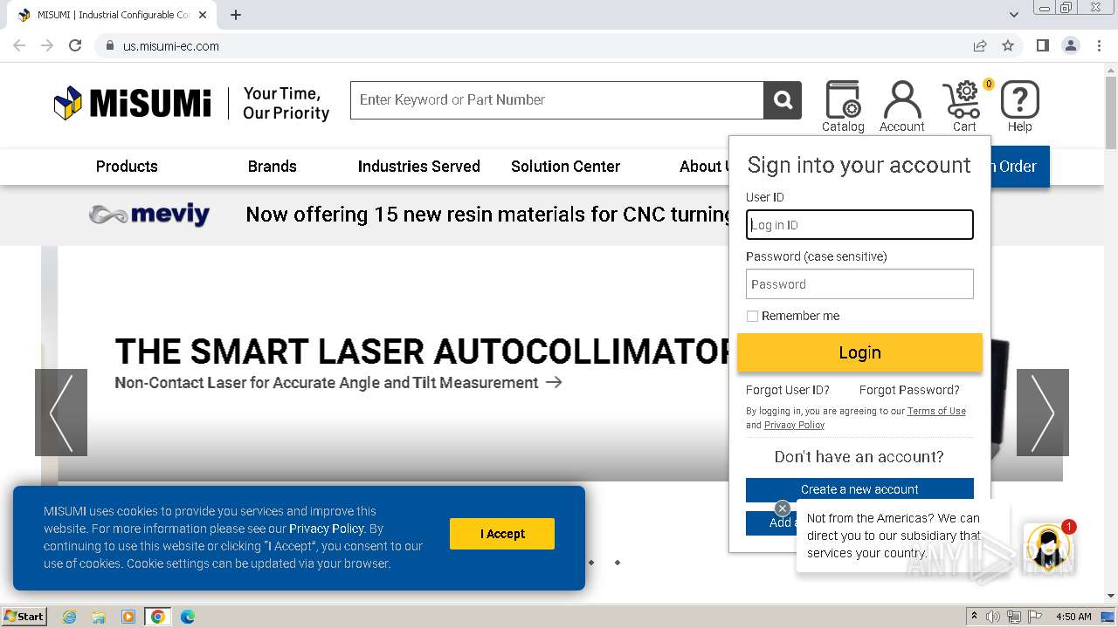Open Privacy Policy link in cookie banner
This screenshot has height=628, width=1118.
[327, 529]
